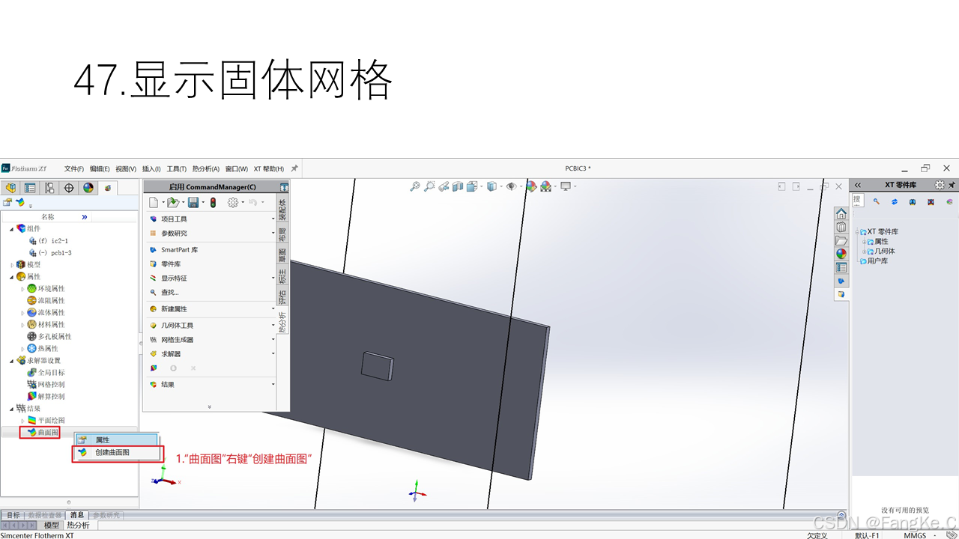Screen dimensions: 959x539
Task: Expand the 环境属性 tree node
Action: coord(22,288)
